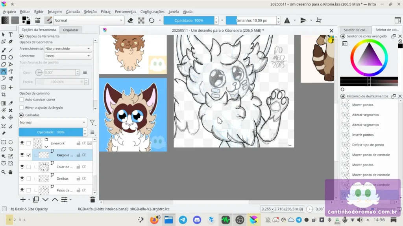This screenshot has height=226, width=403.
Task: Close the document tab with X
Action: pos(331,31)
